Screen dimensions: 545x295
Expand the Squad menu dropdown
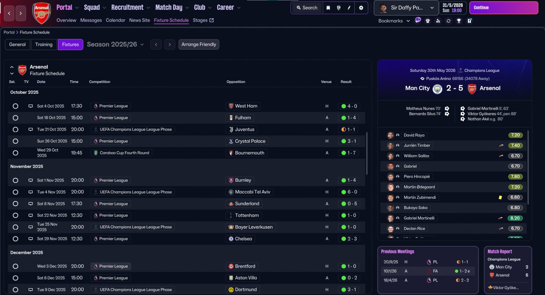tap(104, 8)
